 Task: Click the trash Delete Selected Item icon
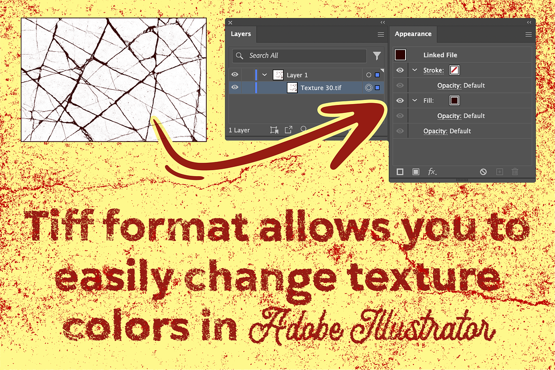(515, 172)
